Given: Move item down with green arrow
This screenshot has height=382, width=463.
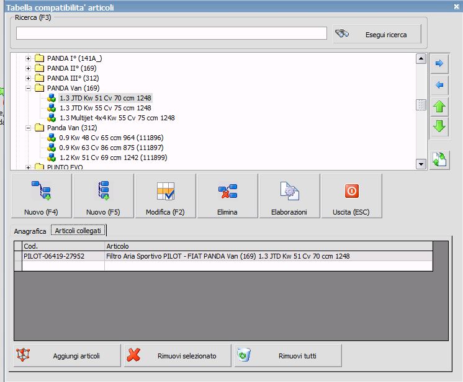Looking at the screenshot, I should pyautogui.click(x=439, y=126).
